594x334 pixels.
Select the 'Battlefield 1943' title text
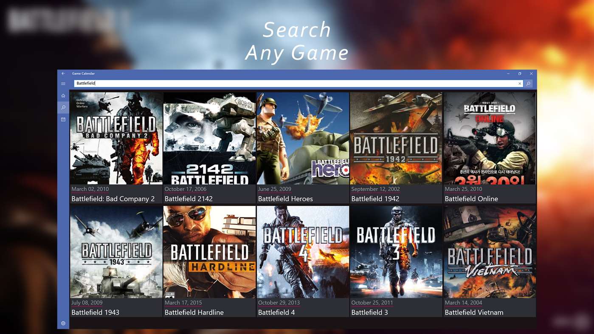click(95, 312)
